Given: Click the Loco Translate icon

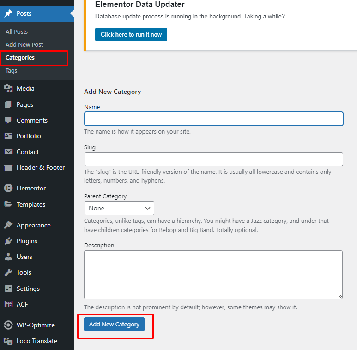Looking at the screenshot, I should tap(8, 341).
